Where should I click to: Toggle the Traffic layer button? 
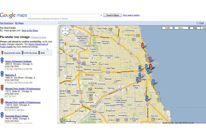pos(168,28)
